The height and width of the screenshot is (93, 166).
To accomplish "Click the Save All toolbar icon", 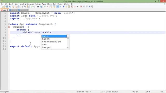I will coord(10,6).
